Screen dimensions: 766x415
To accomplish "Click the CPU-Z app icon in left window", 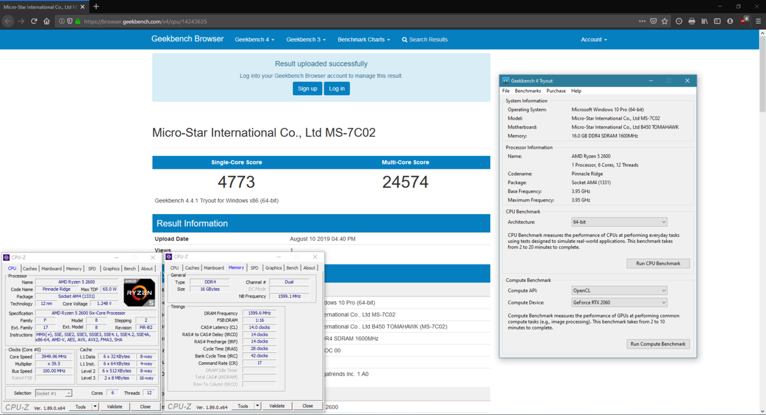I will (x=7, y=258).
